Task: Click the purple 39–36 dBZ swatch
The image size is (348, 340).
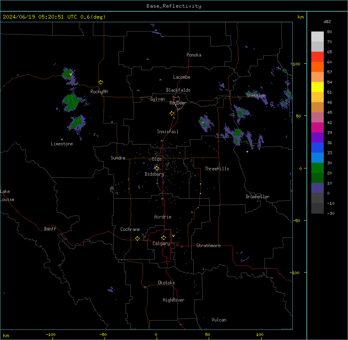Action: pos(317,138)
